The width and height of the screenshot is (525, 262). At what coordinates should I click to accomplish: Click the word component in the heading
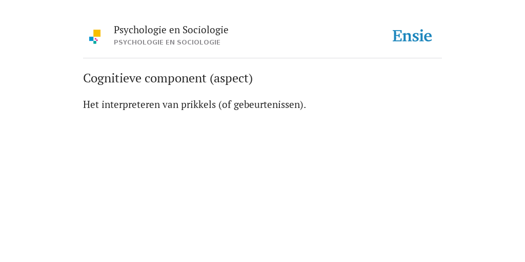[175, 79]
